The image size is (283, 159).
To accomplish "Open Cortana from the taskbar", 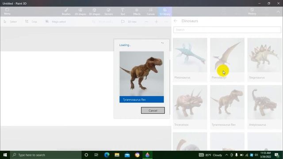I will pyautogui.click(x=86, y=155).
